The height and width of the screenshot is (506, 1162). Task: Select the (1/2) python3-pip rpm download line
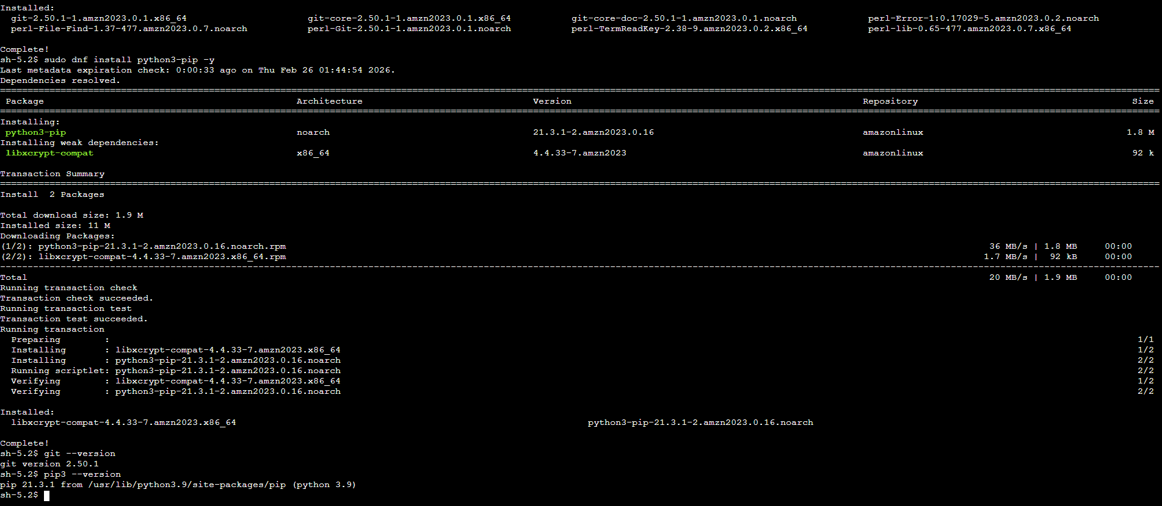coord(143,246)
